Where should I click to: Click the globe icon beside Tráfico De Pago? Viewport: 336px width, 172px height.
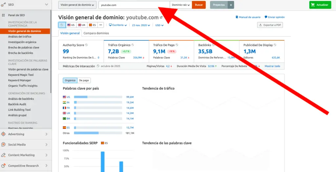pos(177,45)
